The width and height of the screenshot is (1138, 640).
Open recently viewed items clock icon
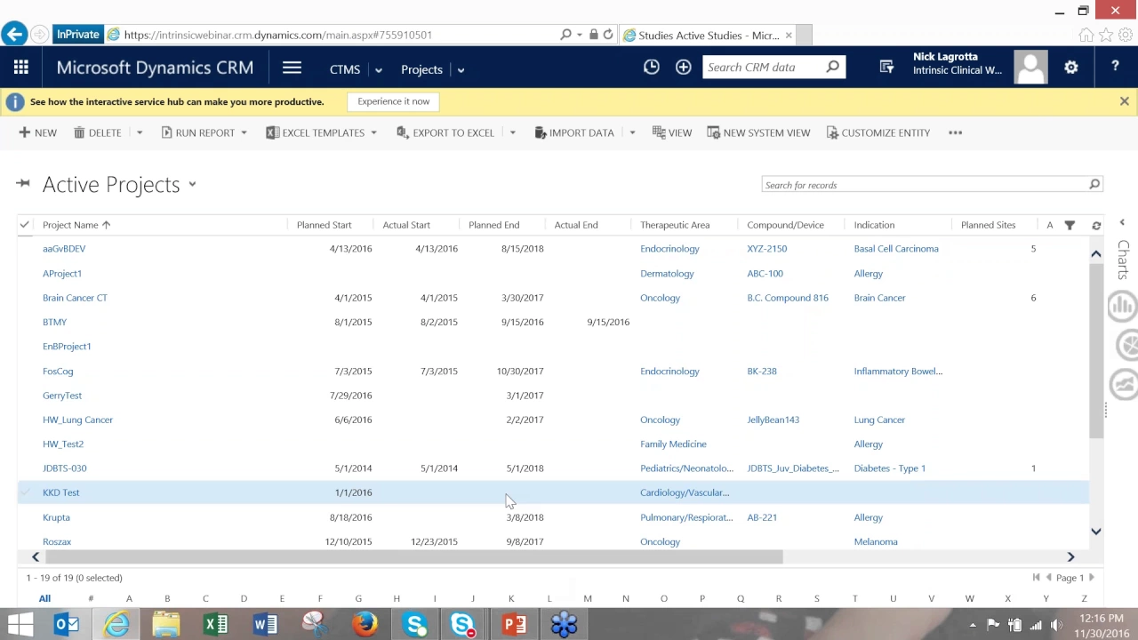(652, 67)
